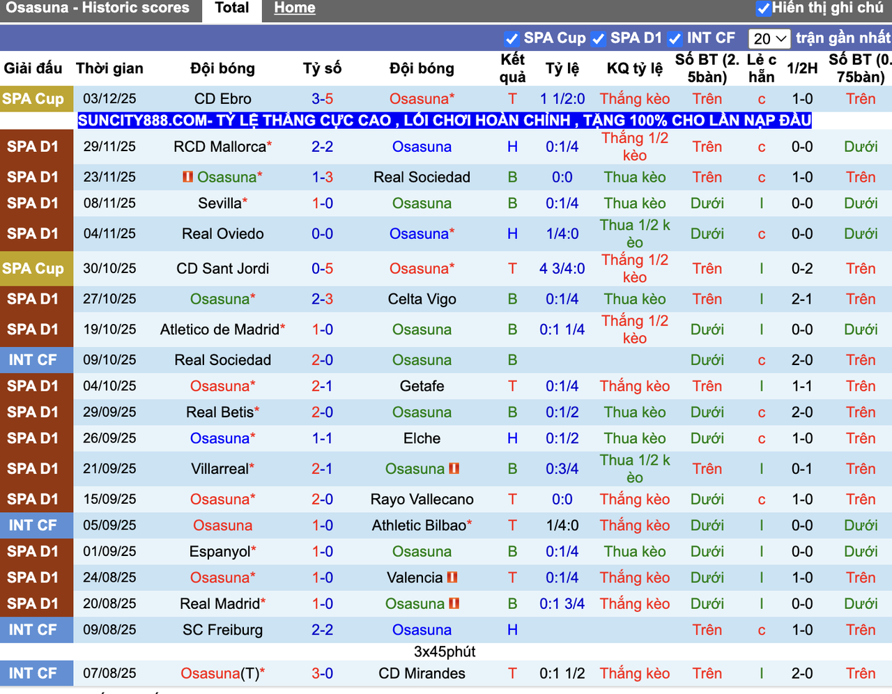892x694 pixels.
Task: Switch to the Total tab
Action: [232, 8]
